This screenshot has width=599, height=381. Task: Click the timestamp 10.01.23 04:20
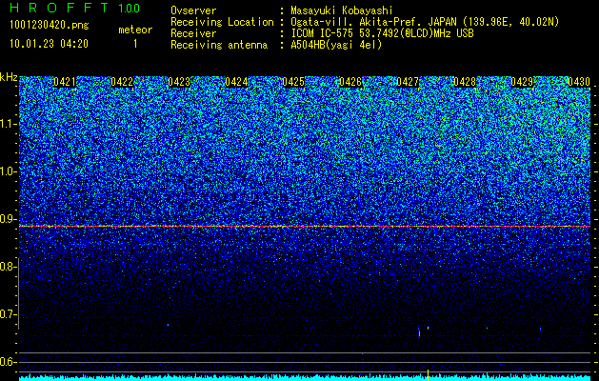(x=49, y=44)
